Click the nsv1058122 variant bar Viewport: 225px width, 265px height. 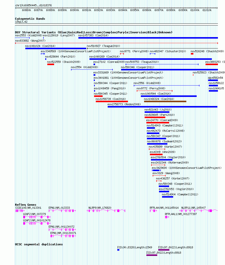[213, 86]
